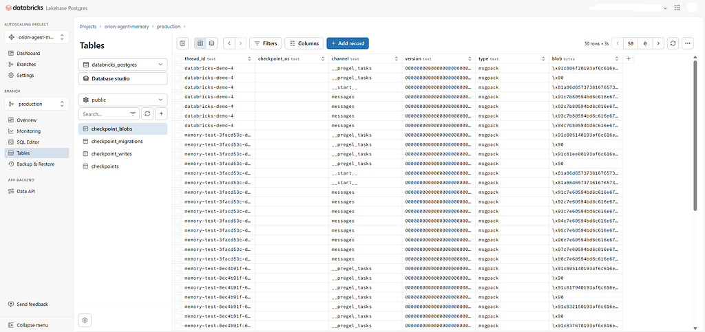Screen dimensions: 705x332
Task: Edit the row offset field showing 0
Action: (x=645, y=43)
